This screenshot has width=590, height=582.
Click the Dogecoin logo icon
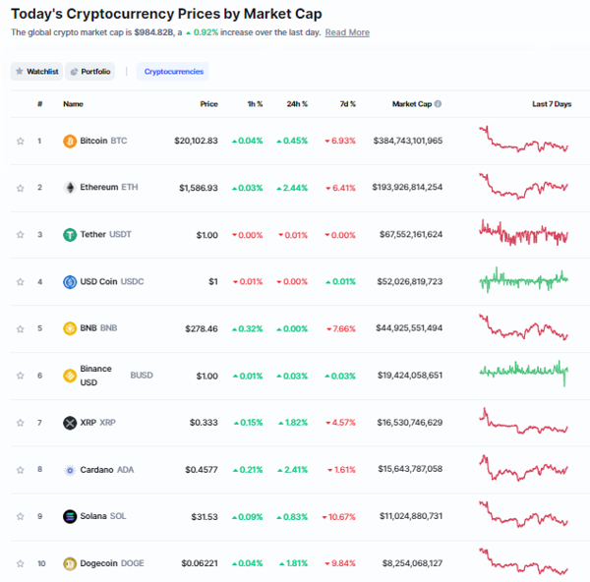(70, 563)
